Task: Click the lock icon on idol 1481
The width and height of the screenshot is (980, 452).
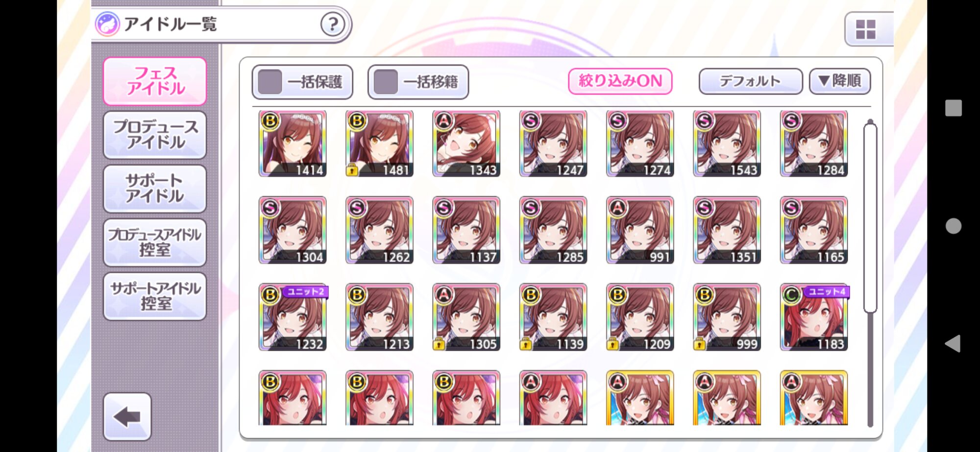Action: tap(352, 169)
